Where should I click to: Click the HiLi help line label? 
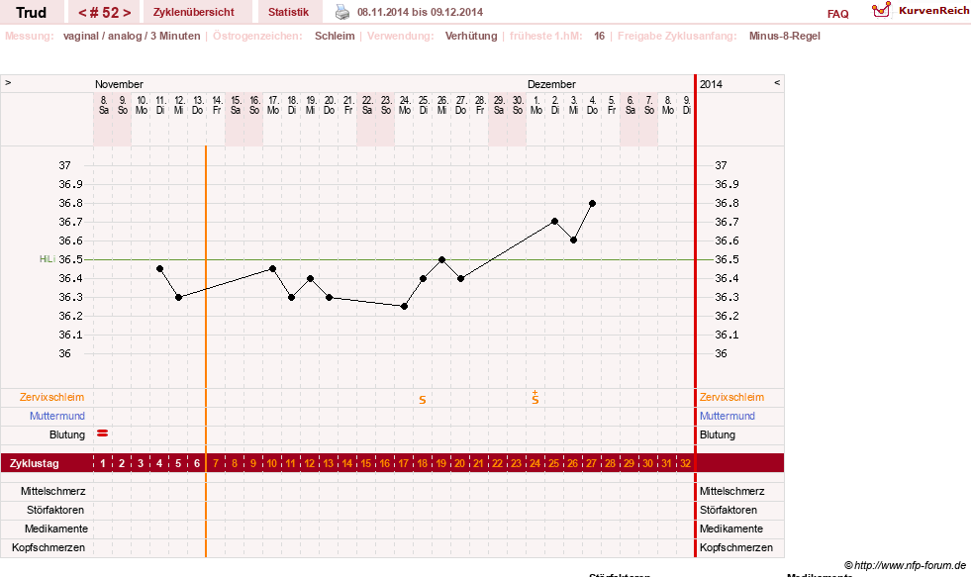click(48, 258)
